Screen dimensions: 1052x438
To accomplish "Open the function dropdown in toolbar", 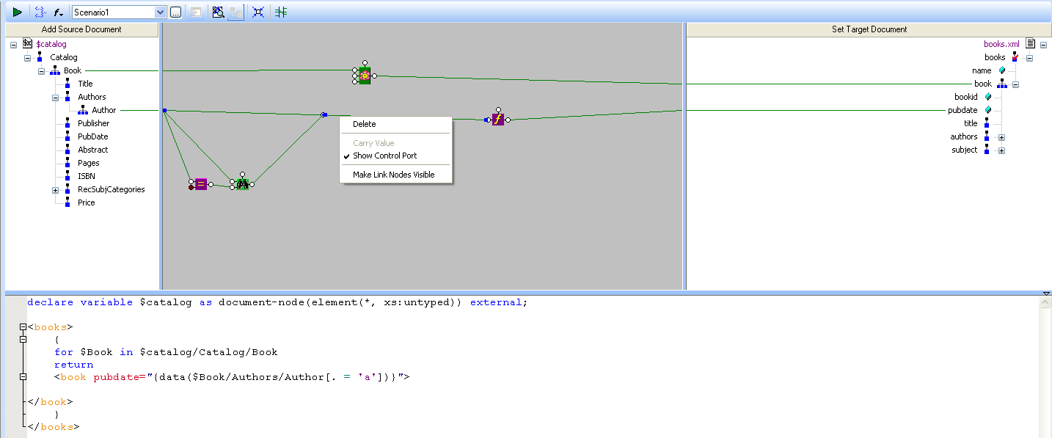I will pyautogui.click(x=57, y=12).
